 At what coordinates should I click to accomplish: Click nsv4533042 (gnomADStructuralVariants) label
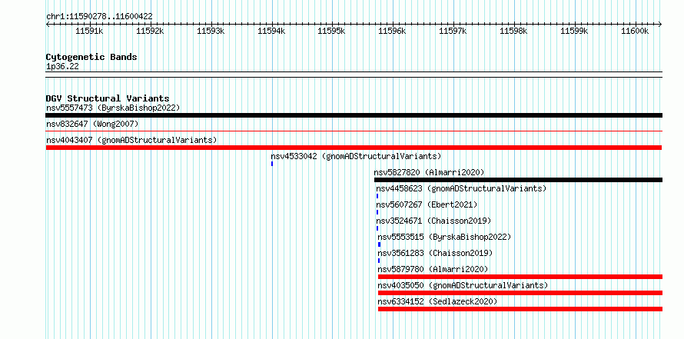click(356, 156)
